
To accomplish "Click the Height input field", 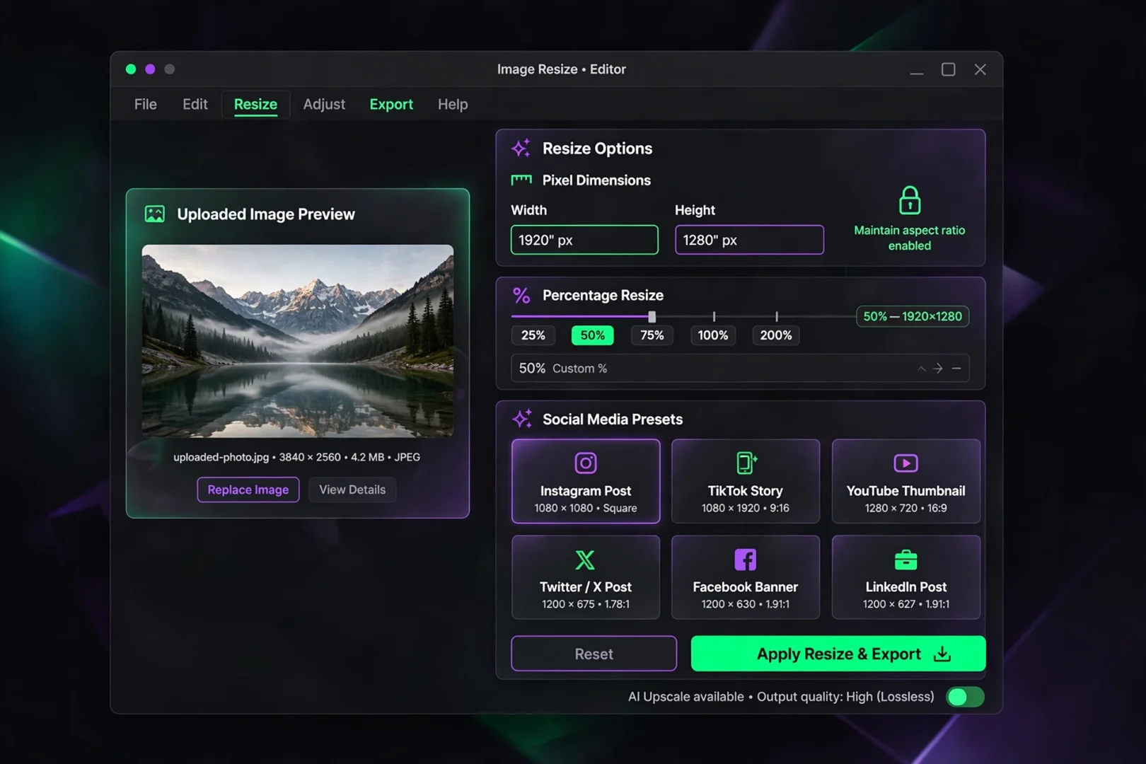I will [x=749, y=240].
